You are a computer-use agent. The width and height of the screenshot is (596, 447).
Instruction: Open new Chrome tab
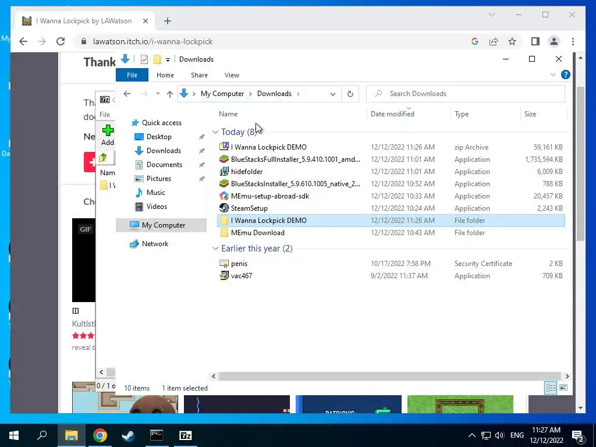click(x=168, y=21)
